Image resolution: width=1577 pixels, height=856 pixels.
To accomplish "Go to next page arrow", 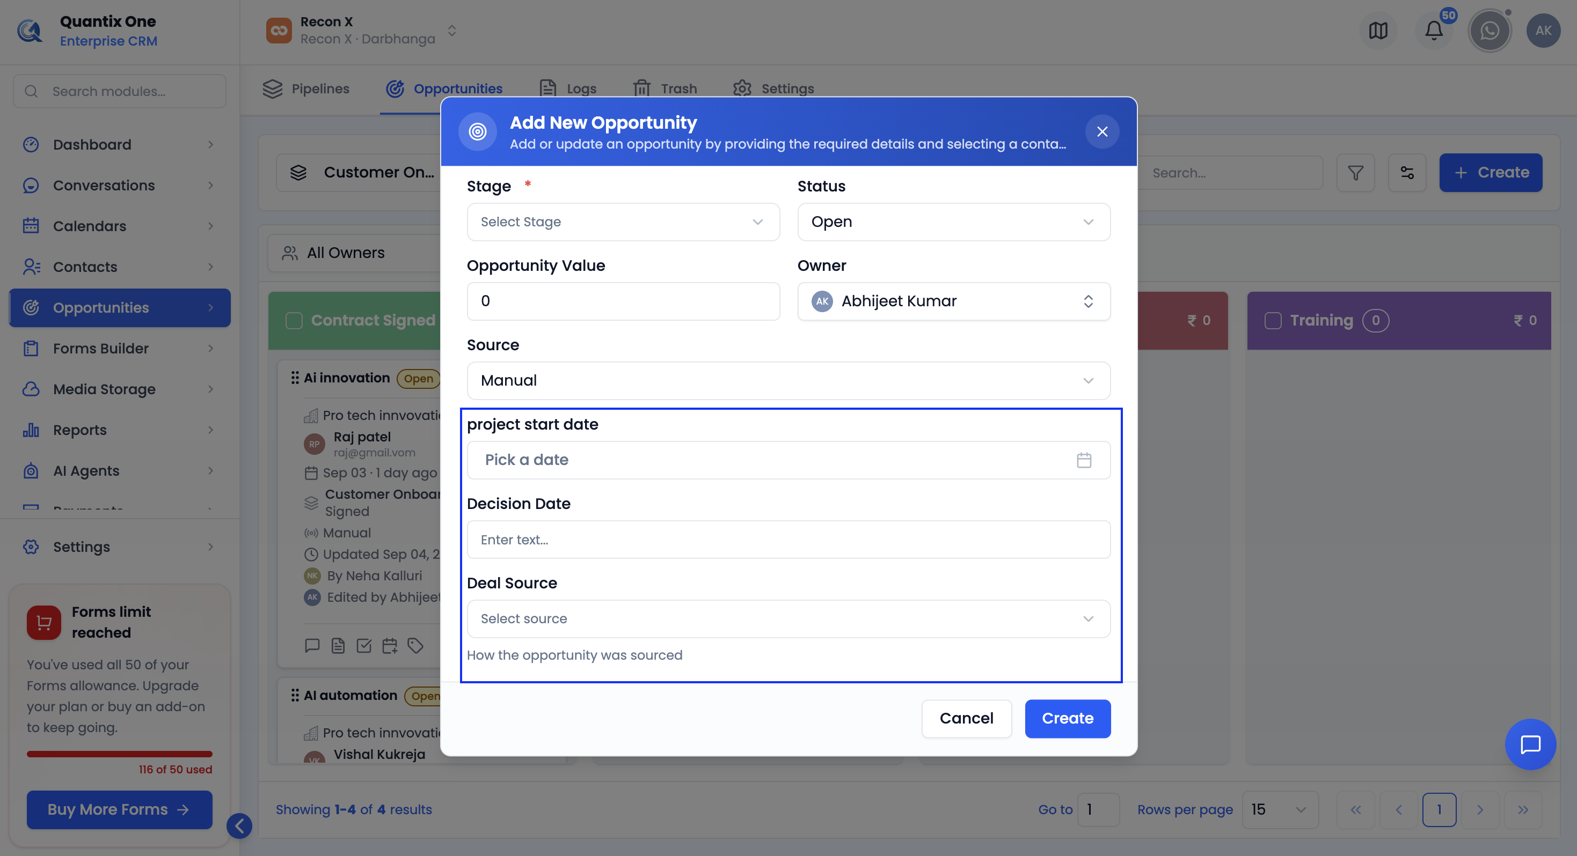I will [1480, 809].
